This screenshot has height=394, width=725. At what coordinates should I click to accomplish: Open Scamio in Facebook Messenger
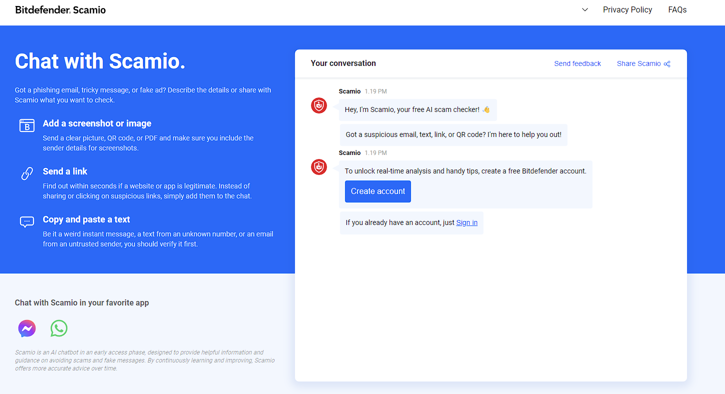[27, 328]
